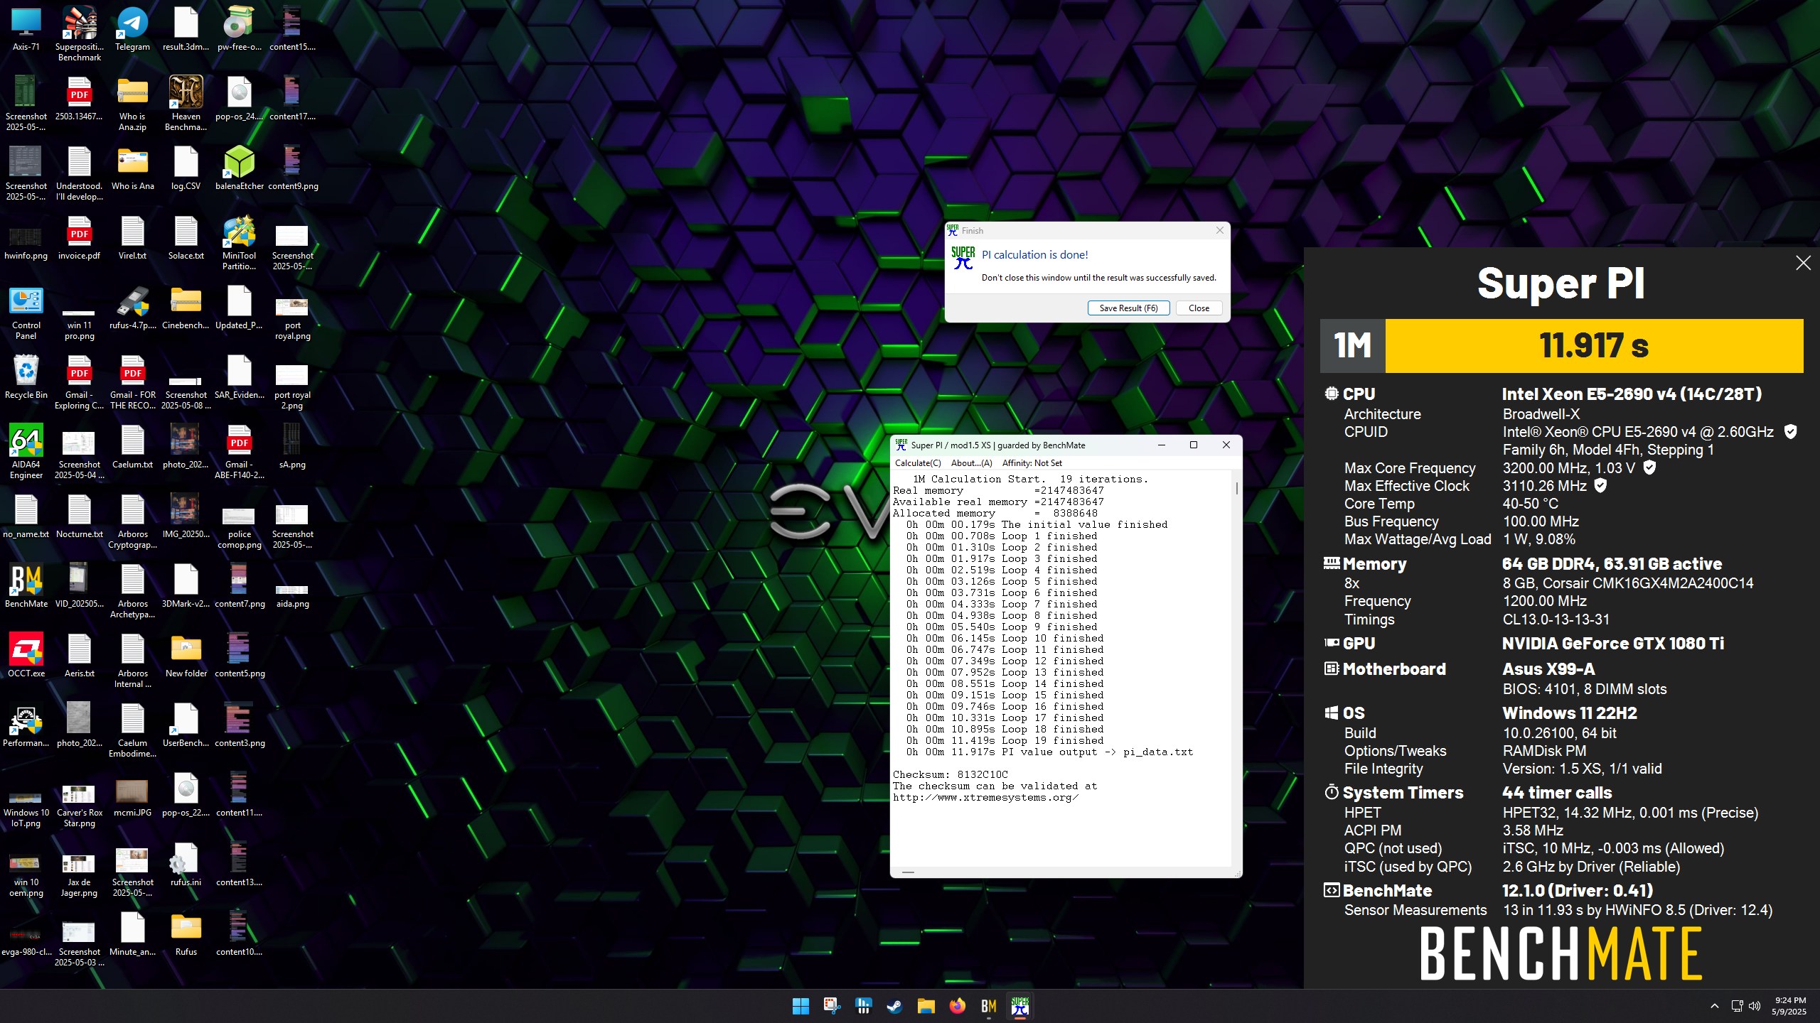The width and height of the screenshot is (1820, 1023).
Task: Click Close button in the Finish dialog
Action: tap(1199, 308)
